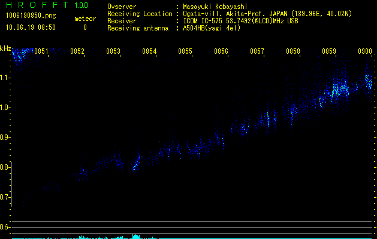Click the ICOM IC-575 receiver text

pos(240,21)
